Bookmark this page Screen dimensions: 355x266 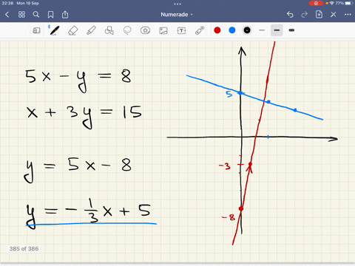point(50,15)
